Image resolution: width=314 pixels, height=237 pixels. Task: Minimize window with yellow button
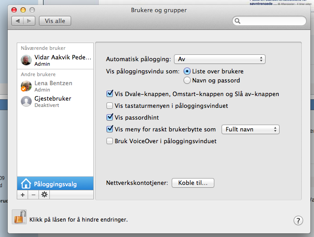point(23,10)
